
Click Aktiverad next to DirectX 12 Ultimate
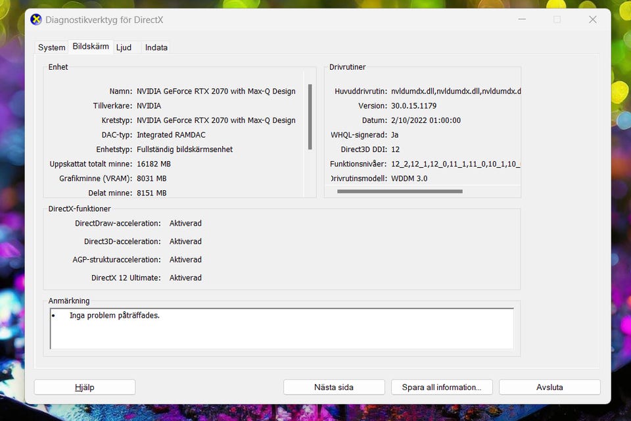pos(185,278)
